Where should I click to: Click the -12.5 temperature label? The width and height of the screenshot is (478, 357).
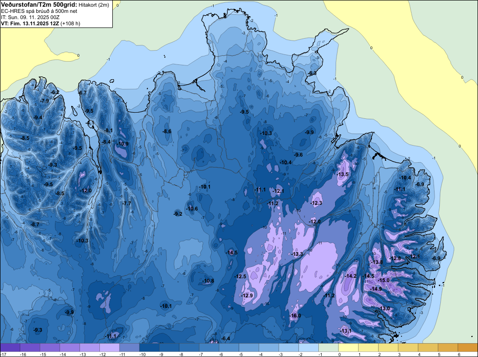(240, 276)
